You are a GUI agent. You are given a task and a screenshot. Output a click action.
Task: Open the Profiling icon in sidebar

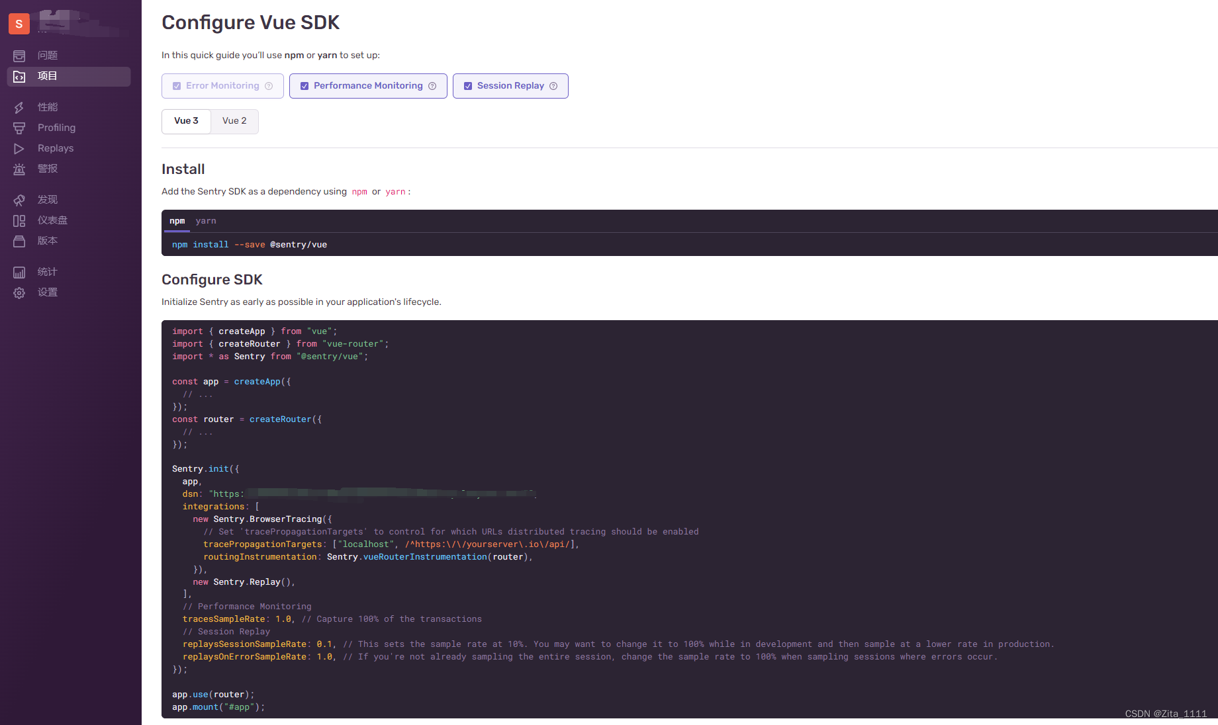[19, 128]
